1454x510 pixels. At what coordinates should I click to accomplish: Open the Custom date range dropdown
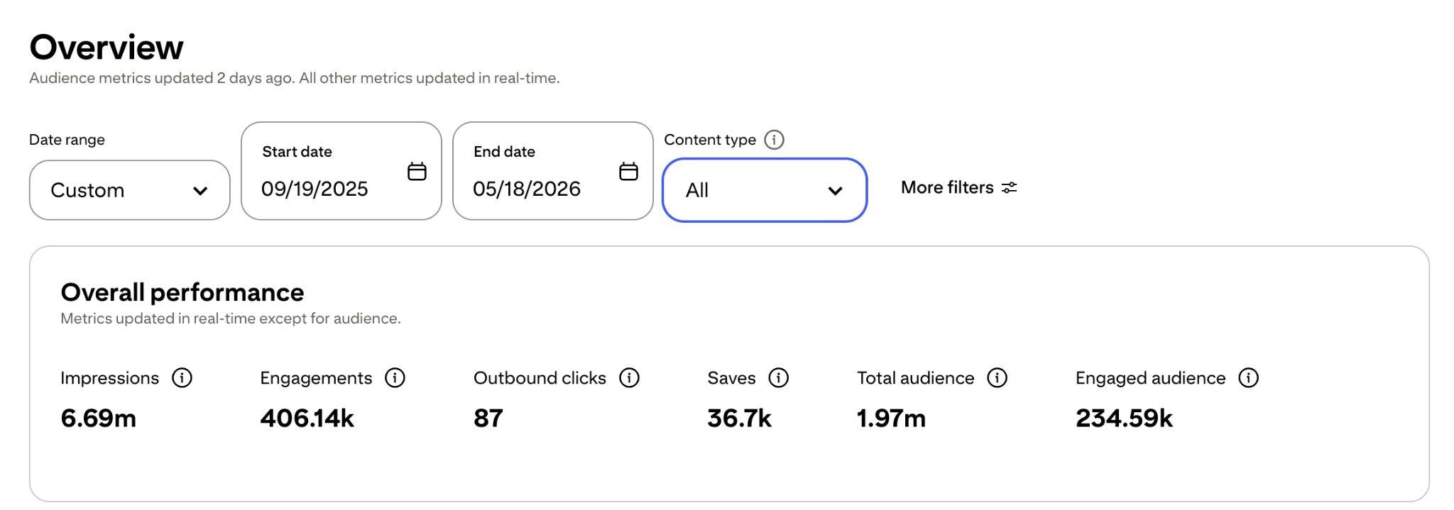129,190
